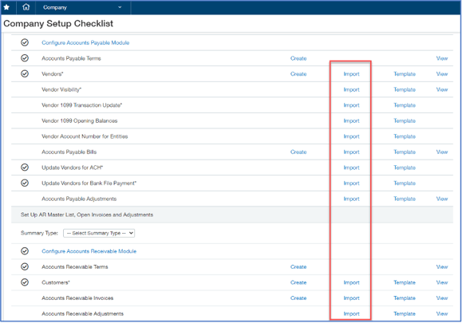This screenshot has height=323, width=462.
Task: View Accounts Receivable Invoices
Action: (x=442, y=298)
